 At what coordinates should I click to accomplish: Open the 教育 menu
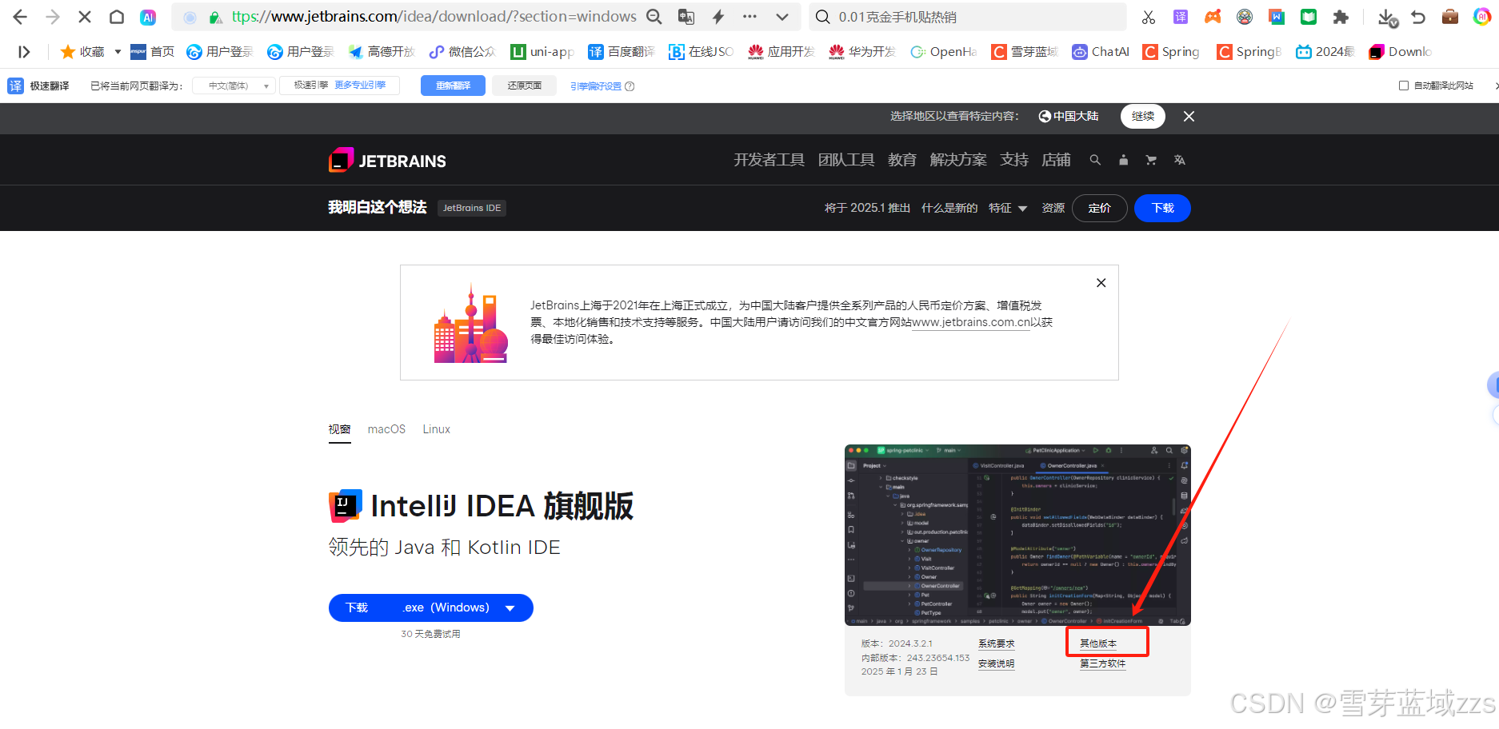point(902,160)
